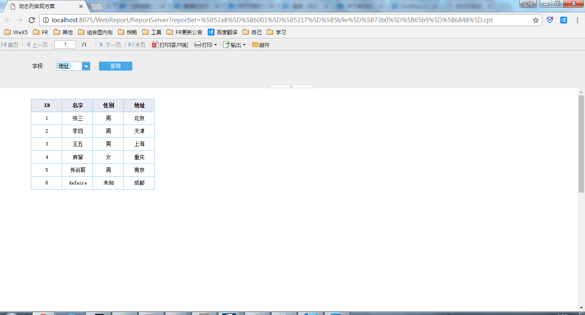Click the cell containing 上海

tap(139, 144)
